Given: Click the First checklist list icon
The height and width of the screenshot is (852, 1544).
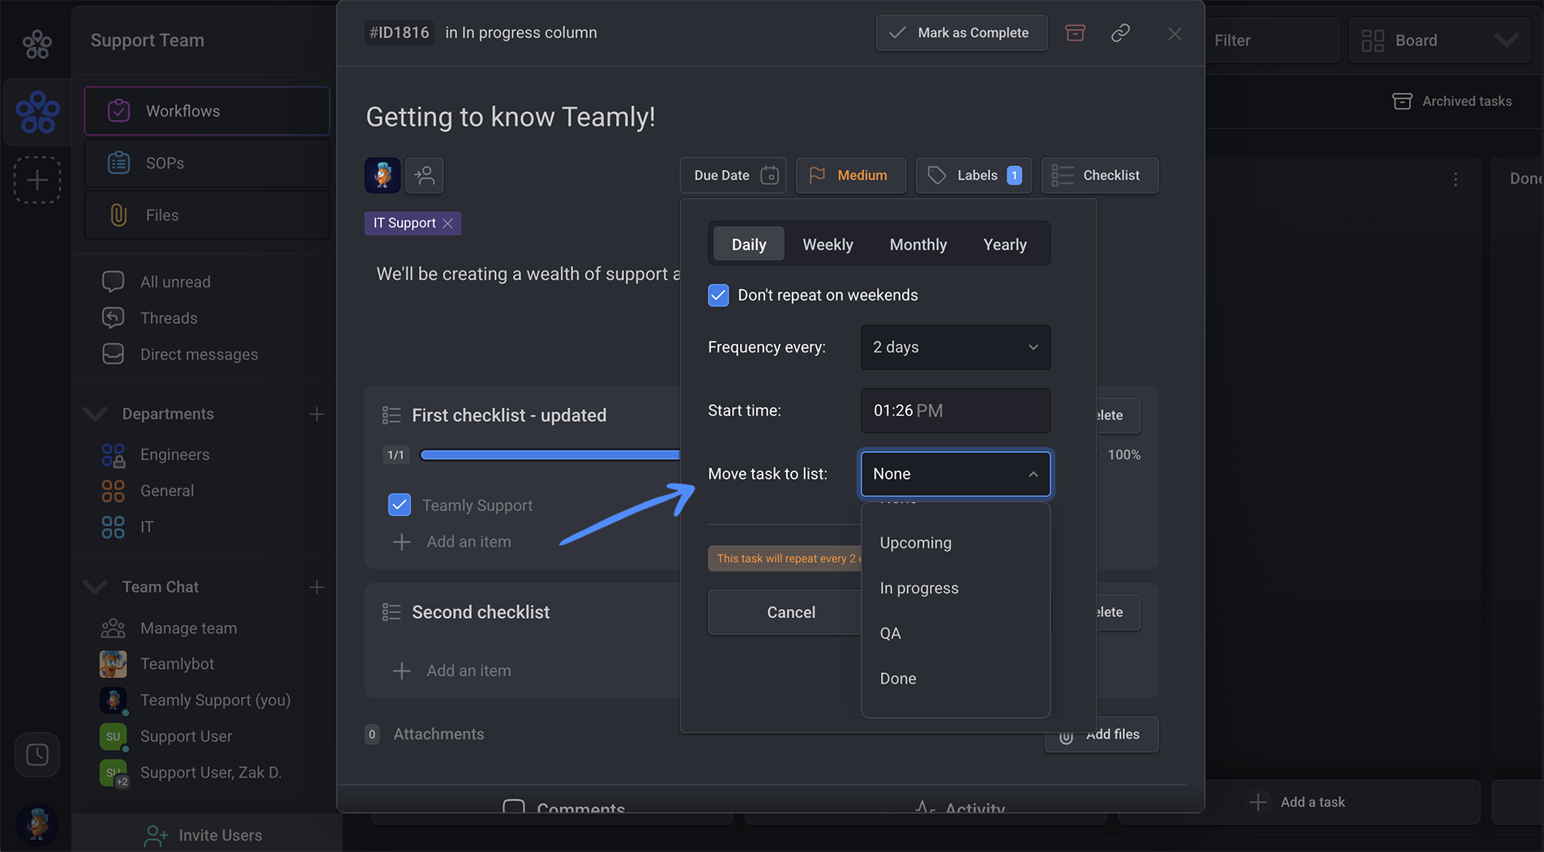Looking at the screenshot, I should click(391, 415).
